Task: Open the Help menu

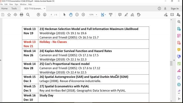Action: point(30,4)
